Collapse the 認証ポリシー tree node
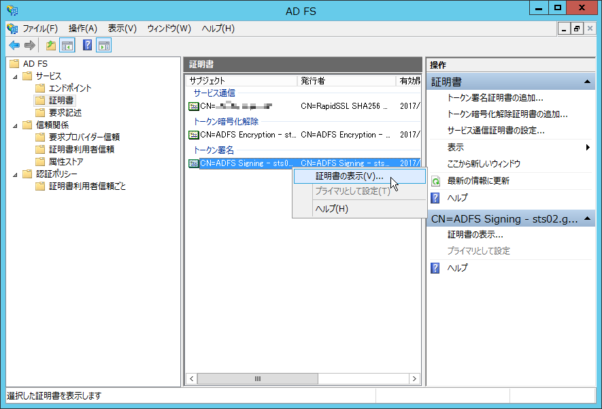 pos(15,175)
